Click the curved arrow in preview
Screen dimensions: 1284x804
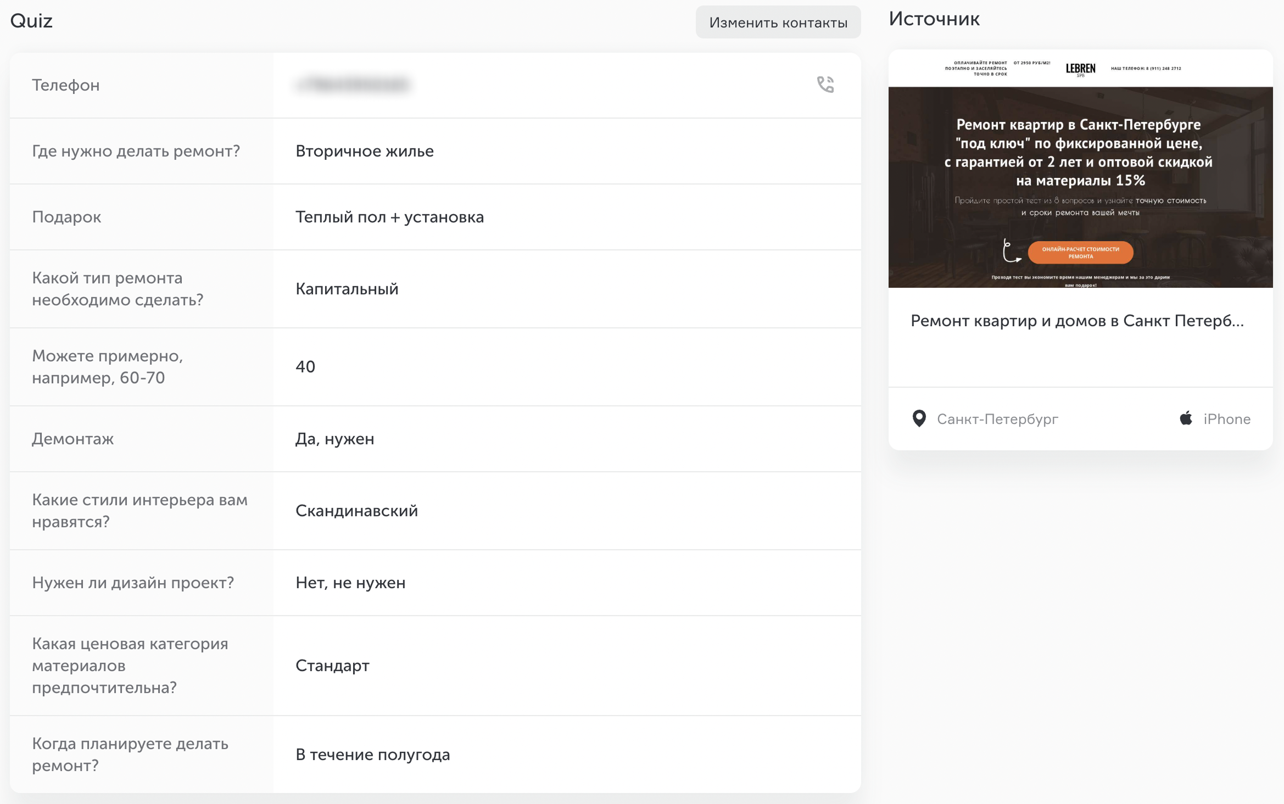coord(1009,251)
